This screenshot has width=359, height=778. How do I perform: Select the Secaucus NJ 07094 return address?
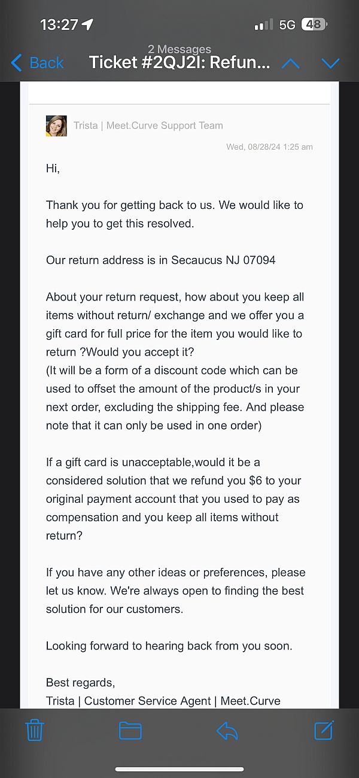(x=223, y=260)
